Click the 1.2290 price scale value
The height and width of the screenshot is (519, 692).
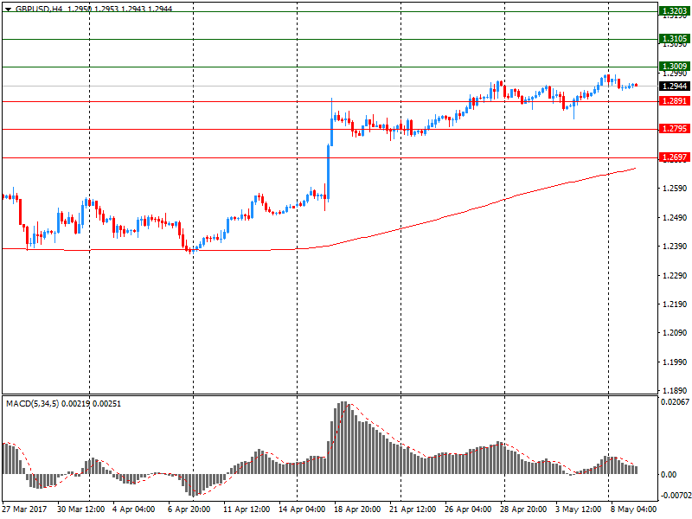coord(675,275)
